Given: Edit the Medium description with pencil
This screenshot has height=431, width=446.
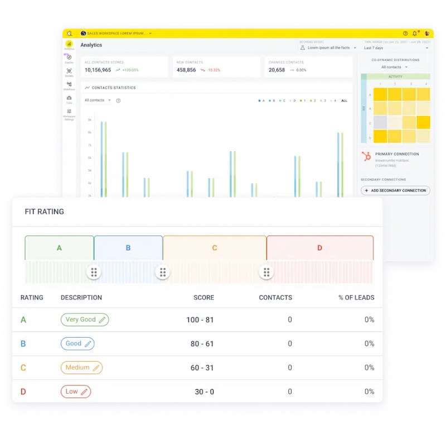Looking at the screenshot, I should pyautogui.click(x=96, y=368).
